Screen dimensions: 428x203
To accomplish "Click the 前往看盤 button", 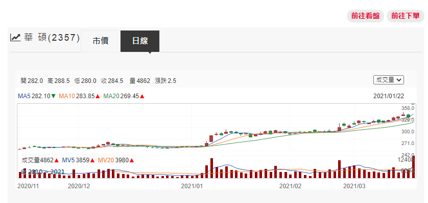I will pos(365,16).
